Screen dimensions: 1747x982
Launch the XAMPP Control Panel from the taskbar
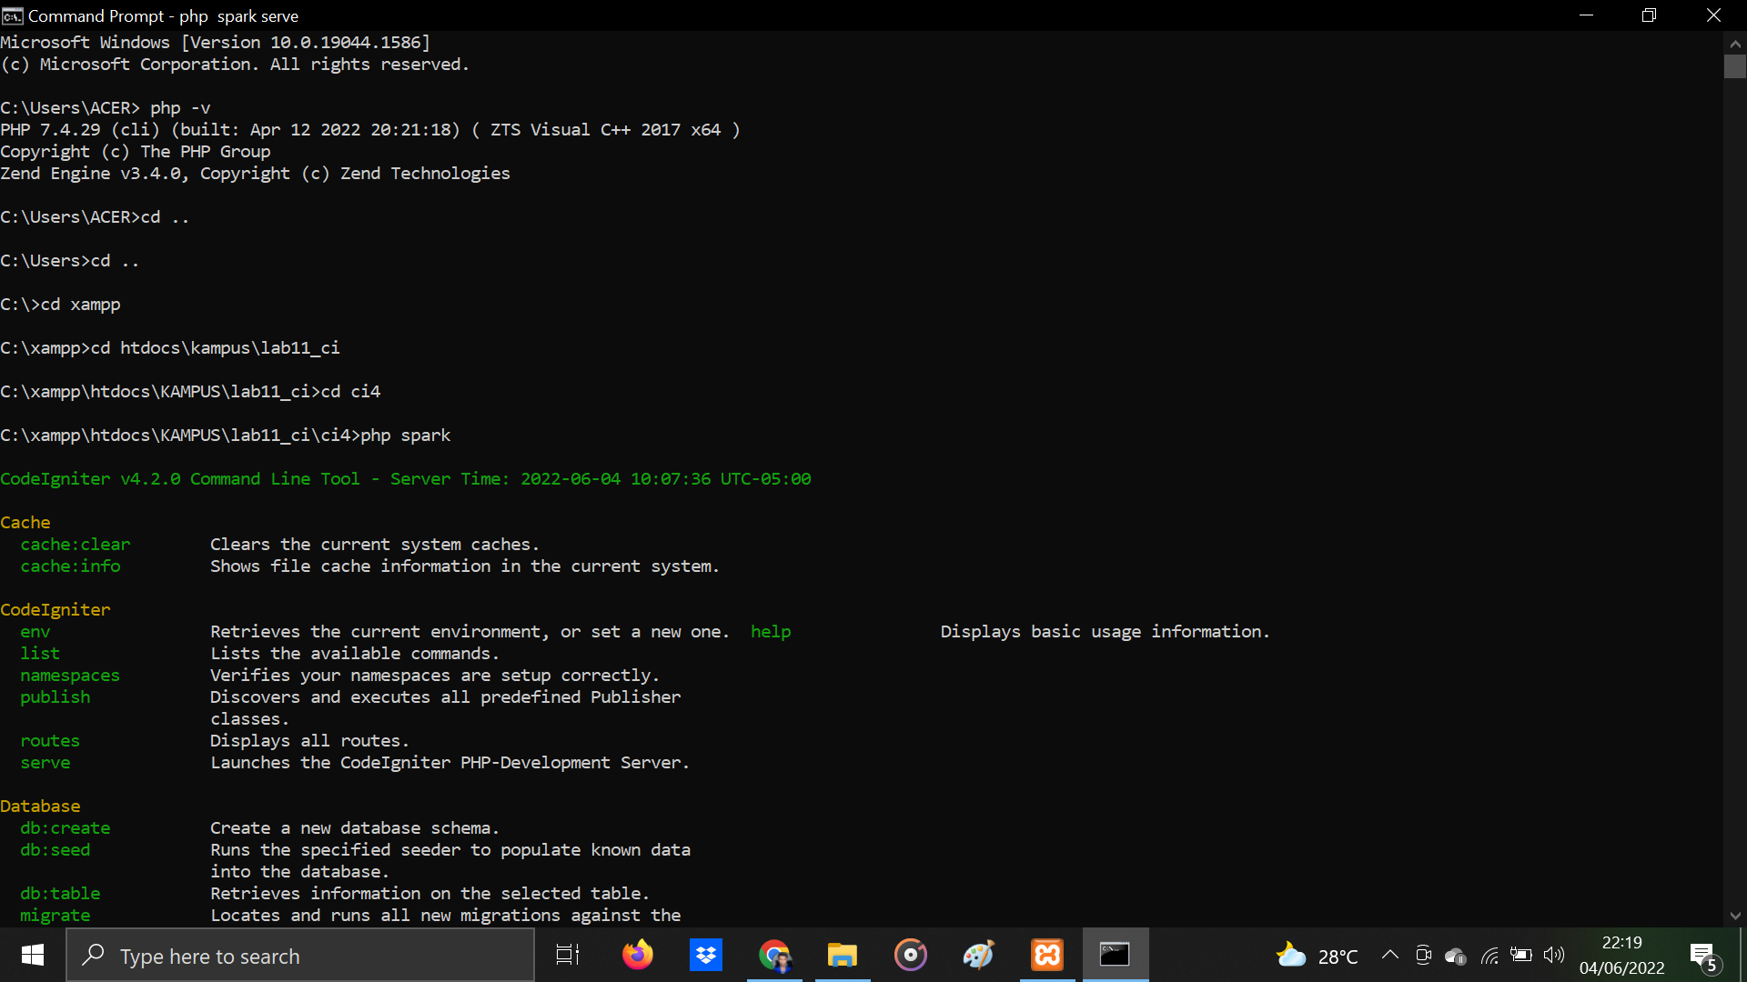click(x=1047, y=955)
